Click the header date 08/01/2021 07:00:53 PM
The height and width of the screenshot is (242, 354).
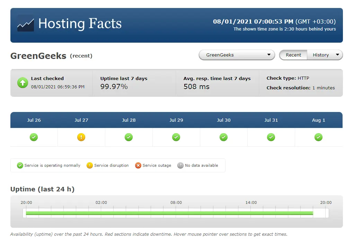[253, 21]
